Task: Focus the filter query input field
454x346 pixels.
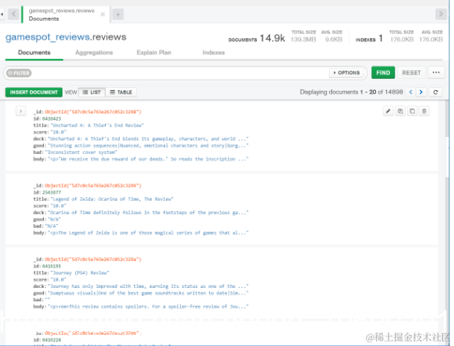Action: click(x=179, y=73)
